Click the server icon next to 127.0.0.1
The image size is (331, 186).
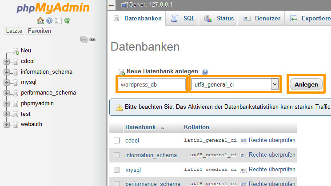124,5
